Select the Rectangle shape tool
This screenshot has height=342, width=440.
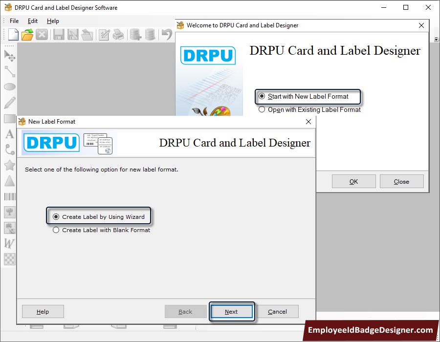[10, 119]
